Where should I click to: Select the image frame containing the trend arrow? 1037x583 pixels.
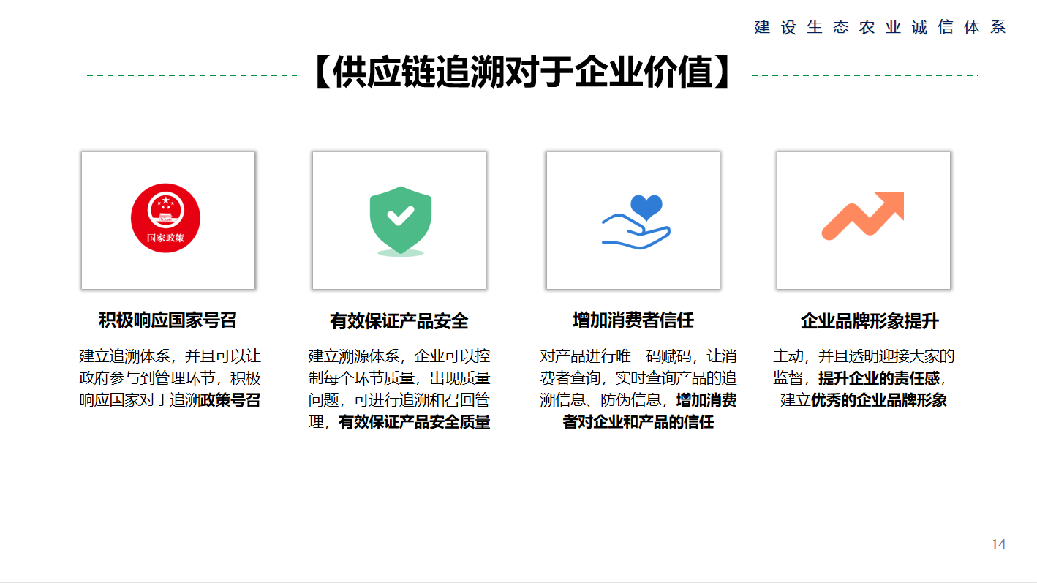click(x=864, y=220)
